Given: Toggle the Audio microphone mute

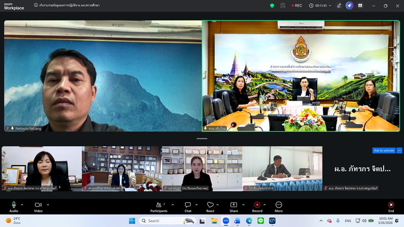Looking at the screenshot, I should (x=14, y=207).
